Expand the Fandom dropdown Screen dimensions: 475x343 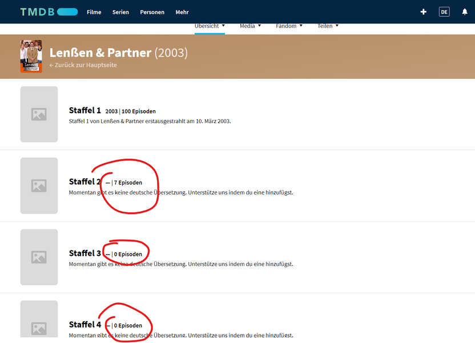point(289,26)
